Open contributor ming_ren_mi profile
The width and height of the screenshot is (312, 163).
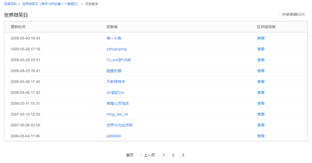[x=117, y=114]
